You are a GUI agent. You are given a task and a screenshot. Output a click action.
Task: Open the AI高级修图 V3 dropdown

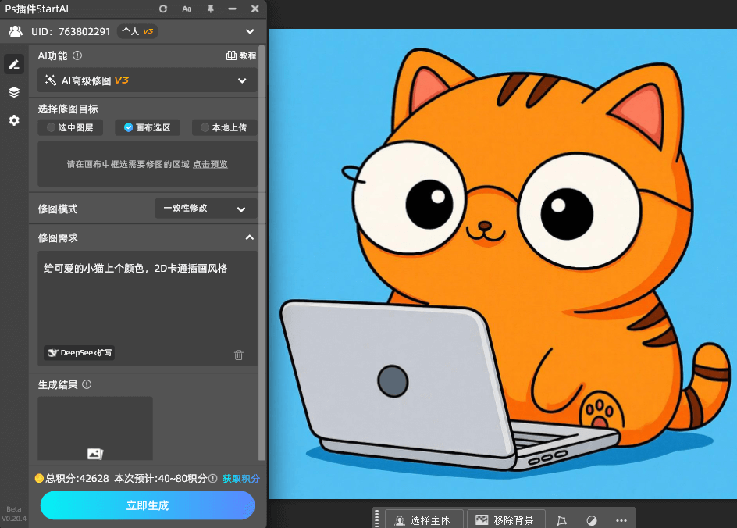[x=147, y=80]
